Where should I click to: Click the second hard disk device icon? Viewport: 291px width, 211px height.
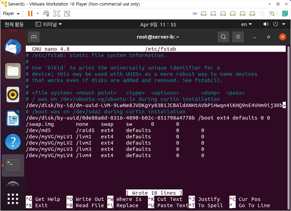pyautogui.click(x=213, y=14)
